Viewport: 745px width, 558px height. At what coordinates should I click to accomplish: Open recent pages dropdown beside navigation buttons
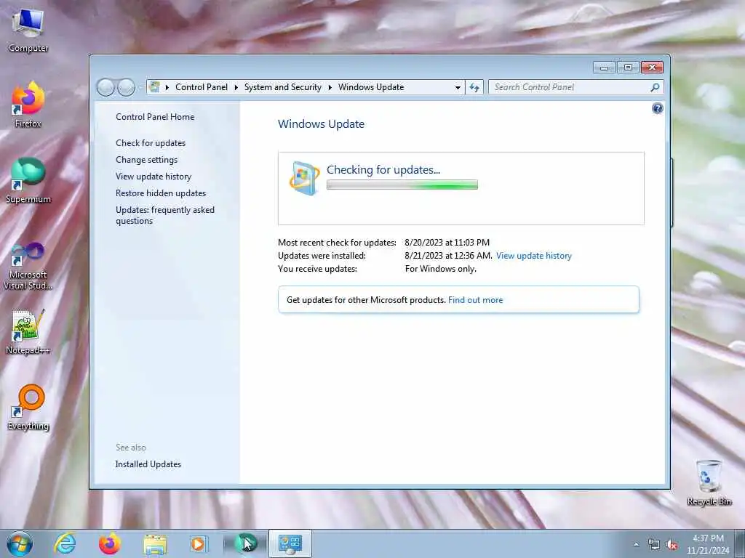pyautogui.click(x=140, y=87)
